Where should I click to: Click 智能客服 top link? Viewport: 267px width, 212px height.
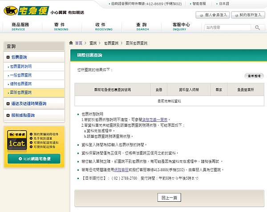click(199, 4)
